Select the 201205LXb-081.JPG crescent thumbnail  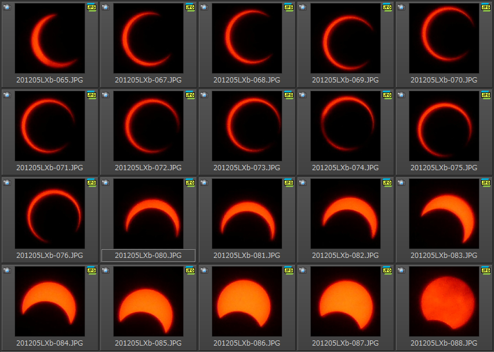coord(247,214)
